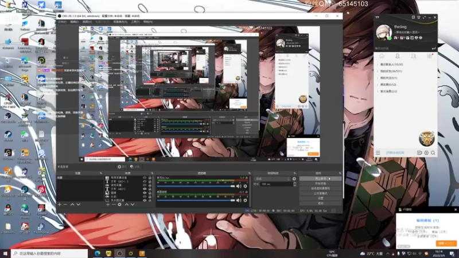This screenshot has height=258, width=459.
Task: Open the YY home tab icon
Action: [x=382, y=56]
